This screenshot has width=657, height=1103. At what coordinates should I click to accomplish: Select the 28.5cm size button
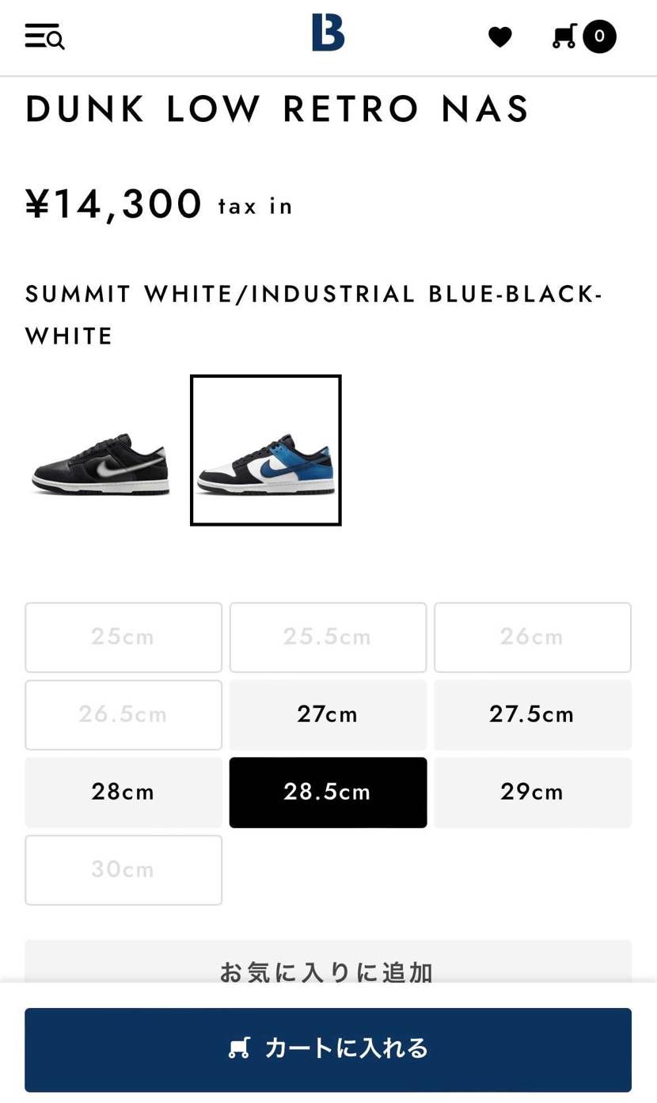point(328,792)
